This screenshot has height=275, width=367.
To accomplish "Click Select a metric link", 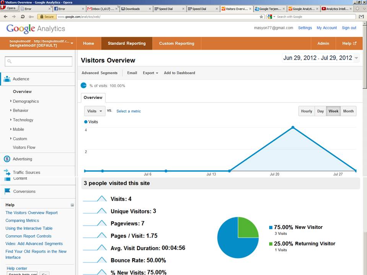I will tap(129, 111).
